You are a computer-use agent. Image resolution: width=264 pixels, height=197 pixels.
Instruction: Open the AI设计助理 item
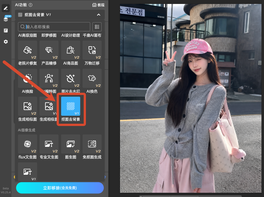70,35
